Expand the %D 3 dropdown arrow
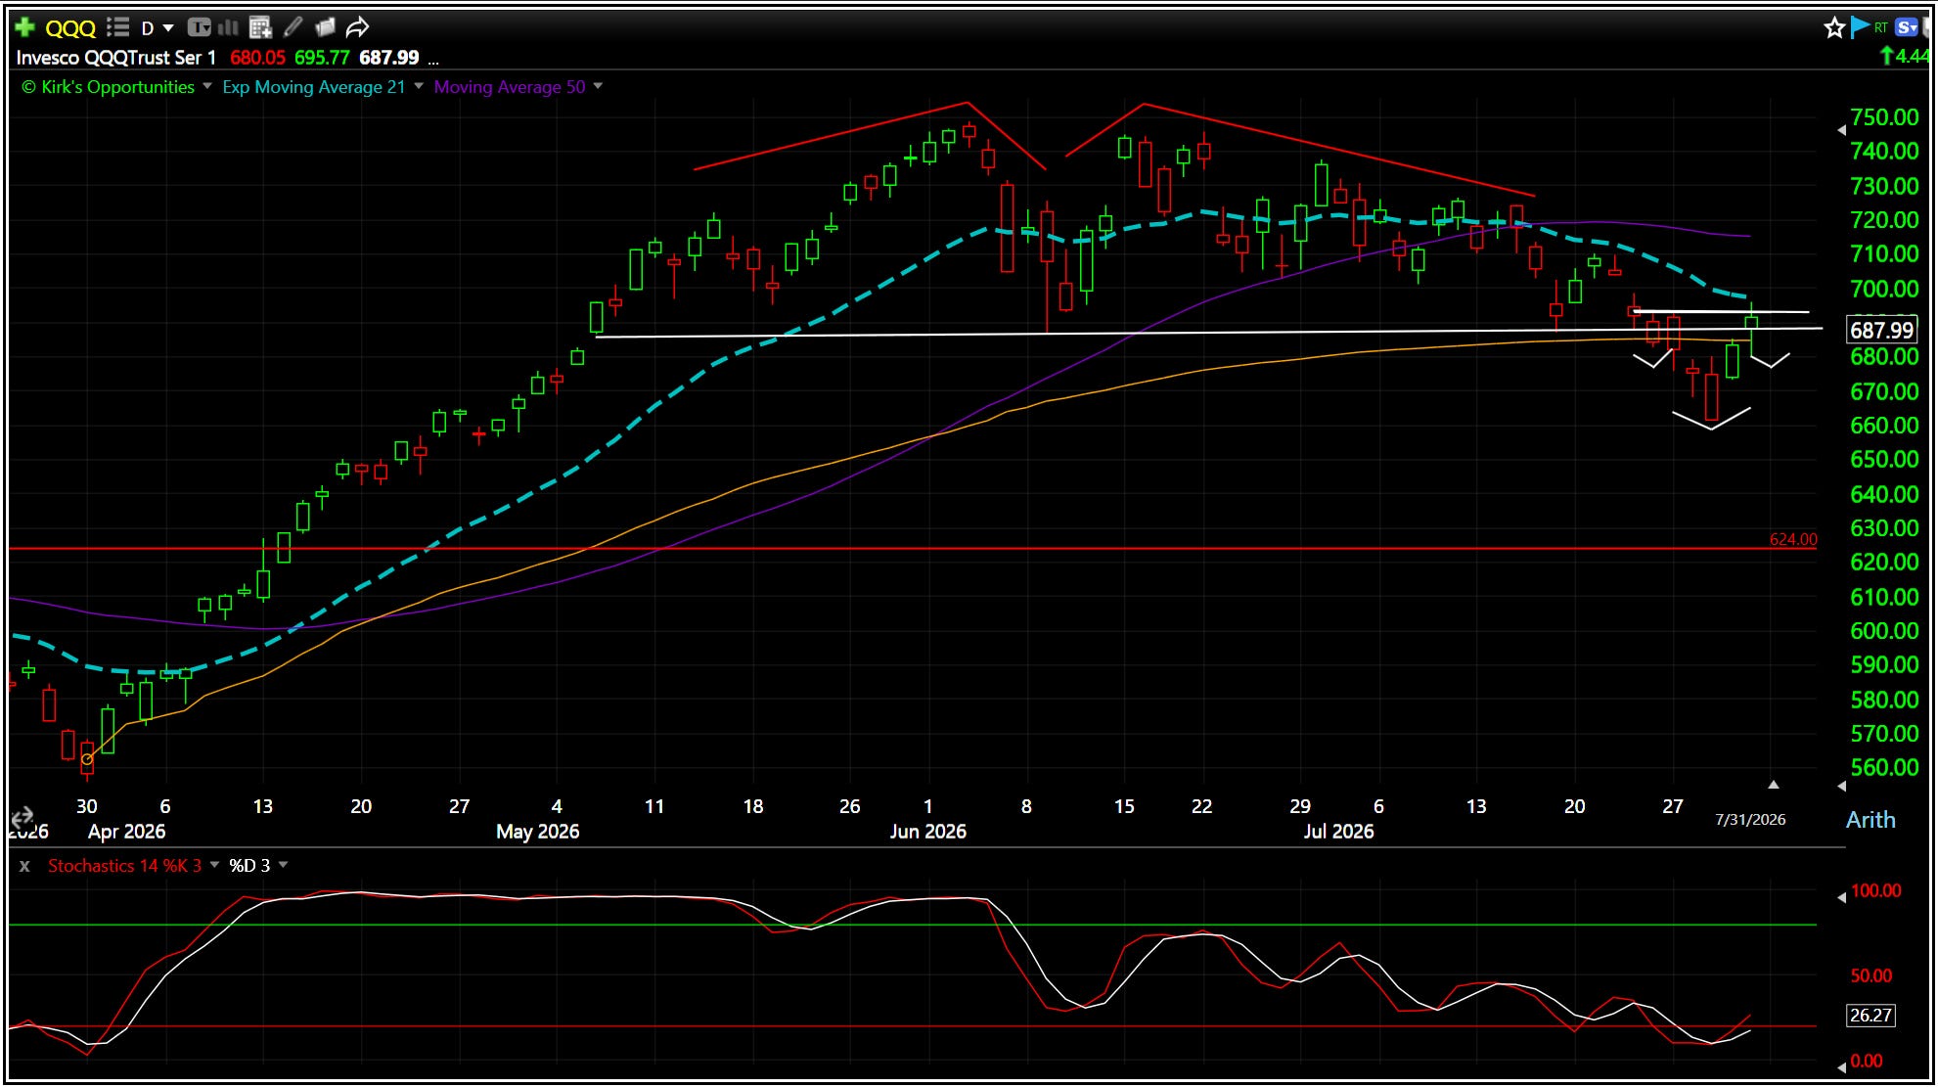Screen dimensions: 1938x1087 [284, 865]
